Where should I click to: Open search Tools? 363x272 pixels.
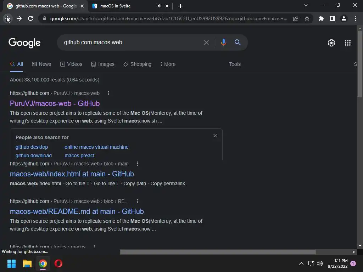point(235,64)
